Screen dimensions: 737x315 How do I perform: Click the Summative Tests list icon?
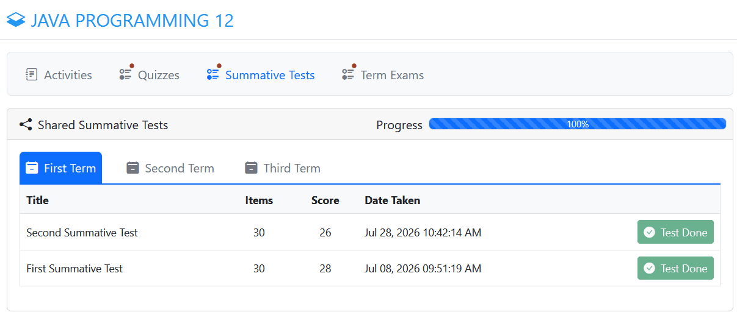click(213, 74)
